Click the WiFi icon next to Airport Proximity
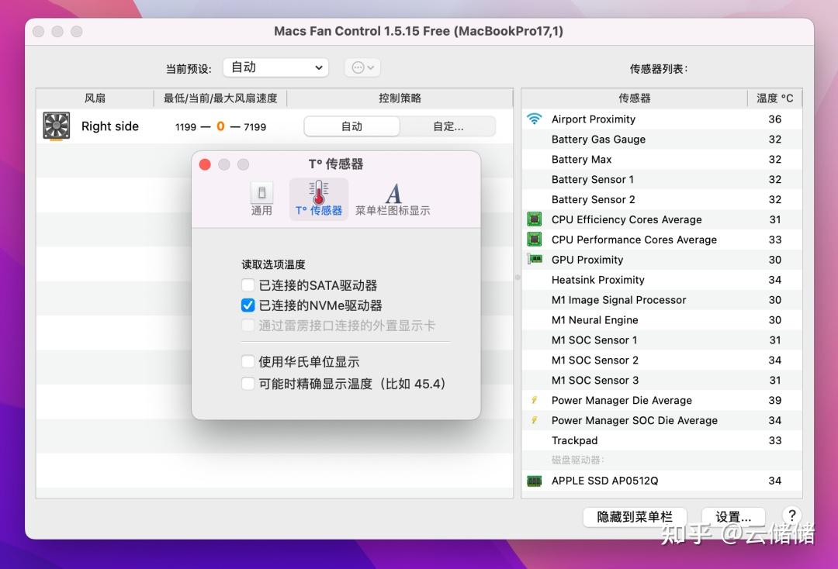The height and width of the screenshot is (569, 838). (x=535, y=119)
